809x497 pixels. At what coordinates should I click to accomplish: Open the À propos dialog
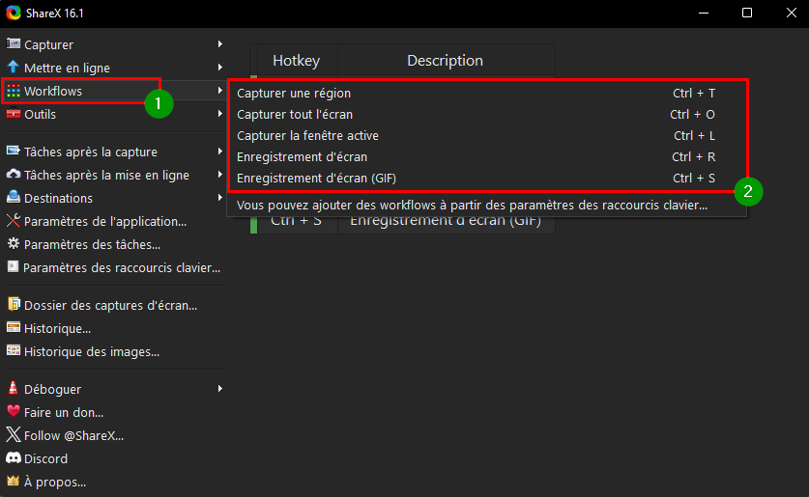114,482
